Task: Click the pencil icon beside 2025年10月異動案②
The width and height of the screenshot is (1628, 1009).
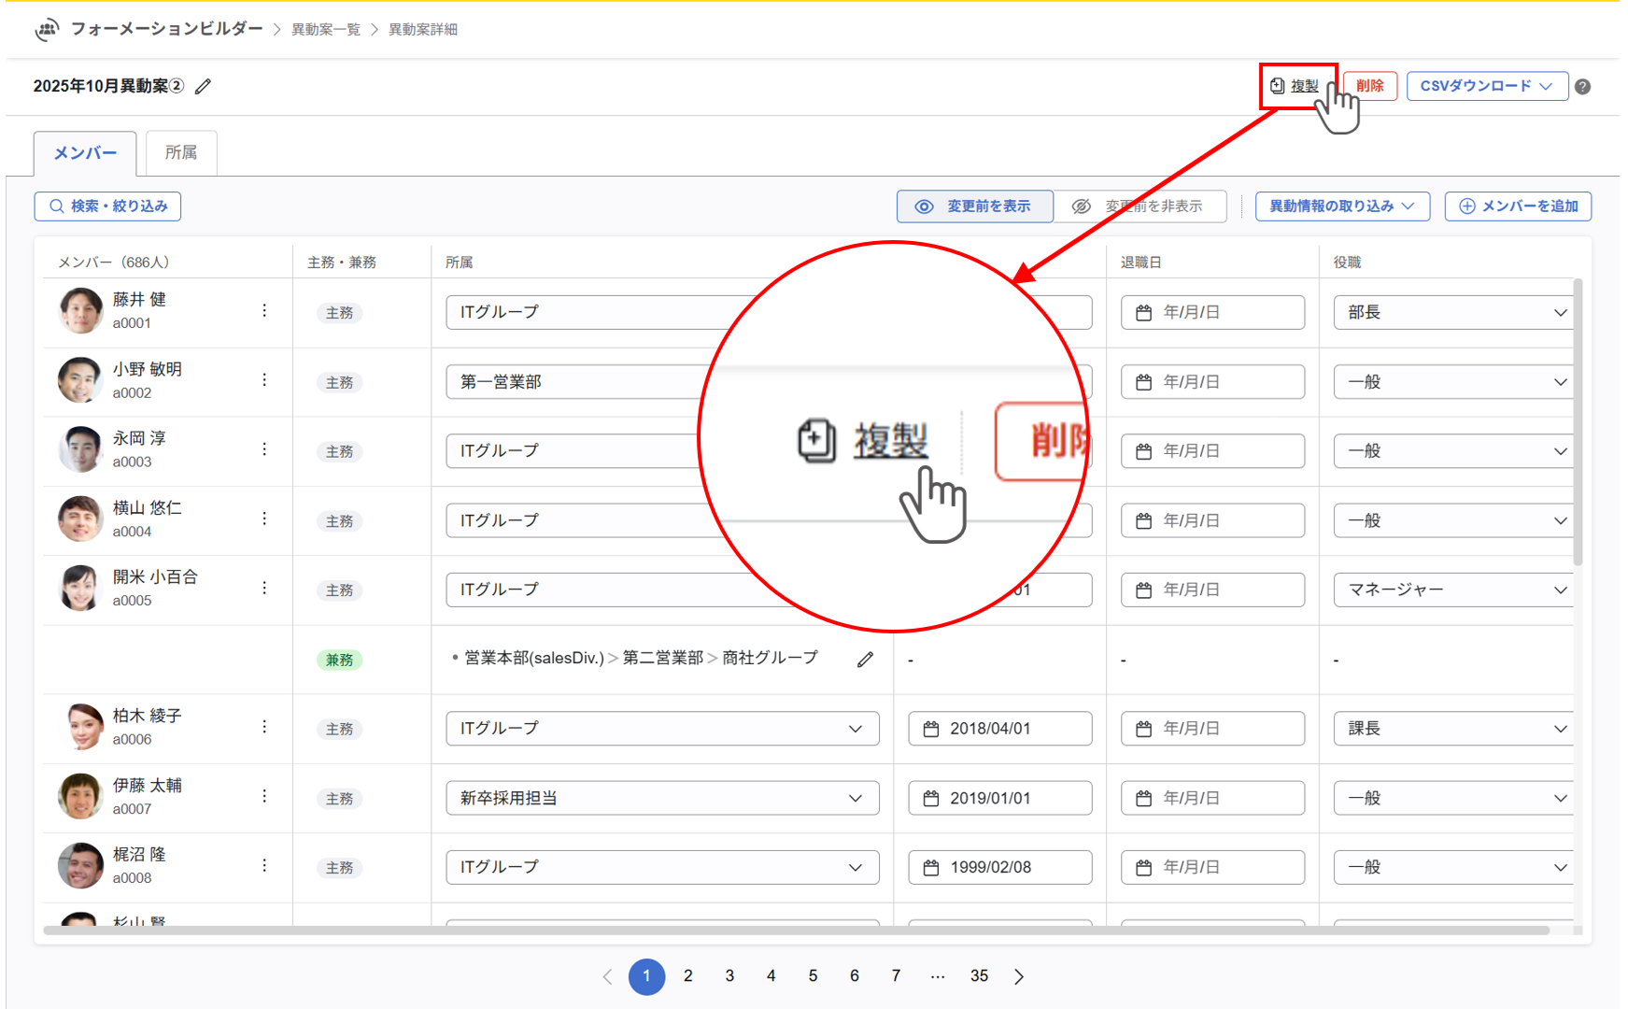Action: [x=203, y=87]
